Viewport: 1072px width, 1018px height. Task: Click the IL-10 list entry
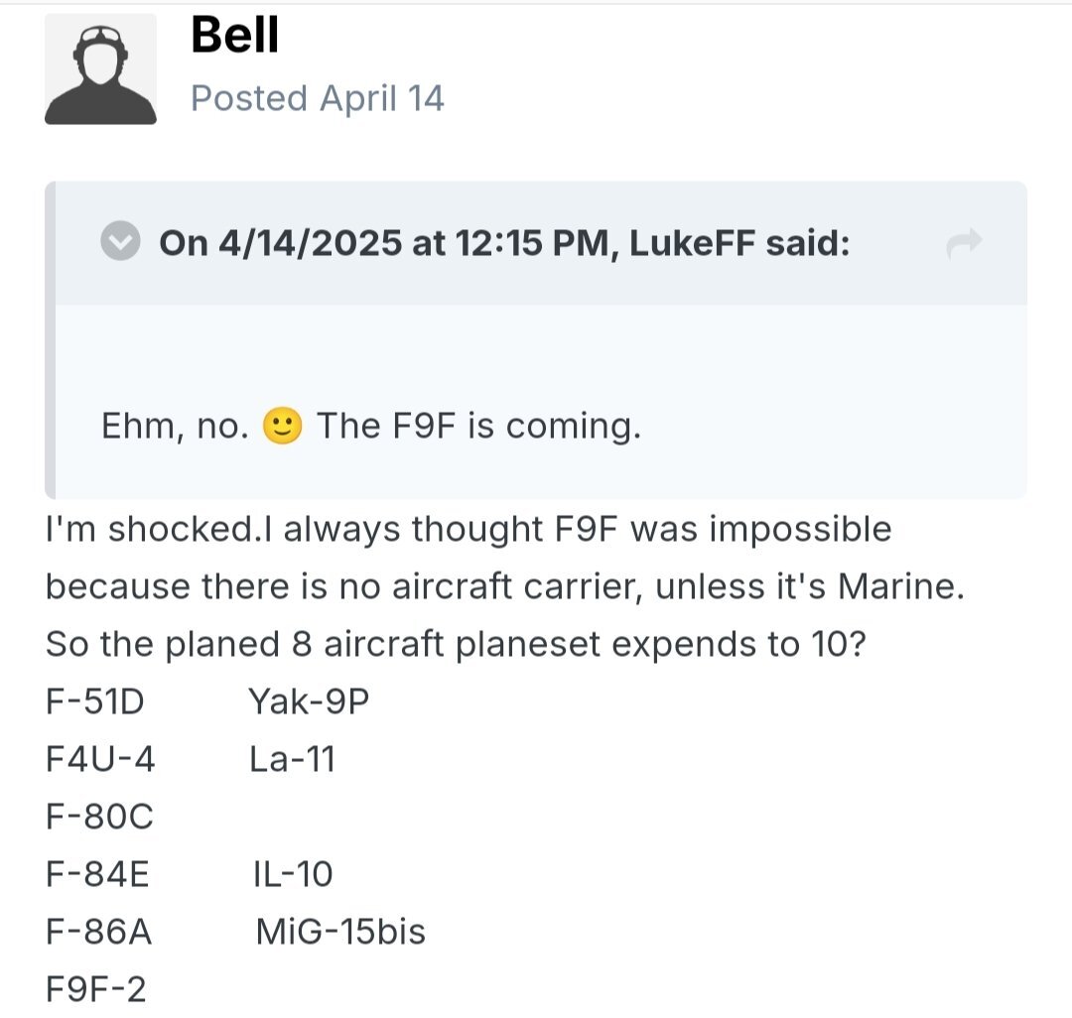293,875
